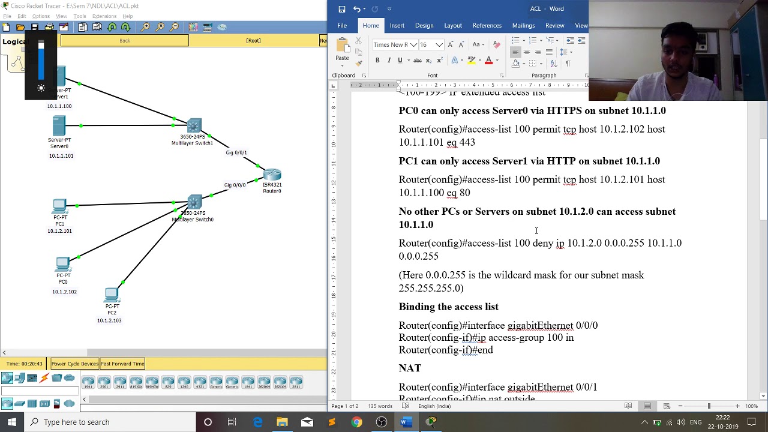Image resolution: width=768 pixels, height=432 pixels.
Task: Choose the Connections lightning bolt category
Action: [x=44, y=378]
